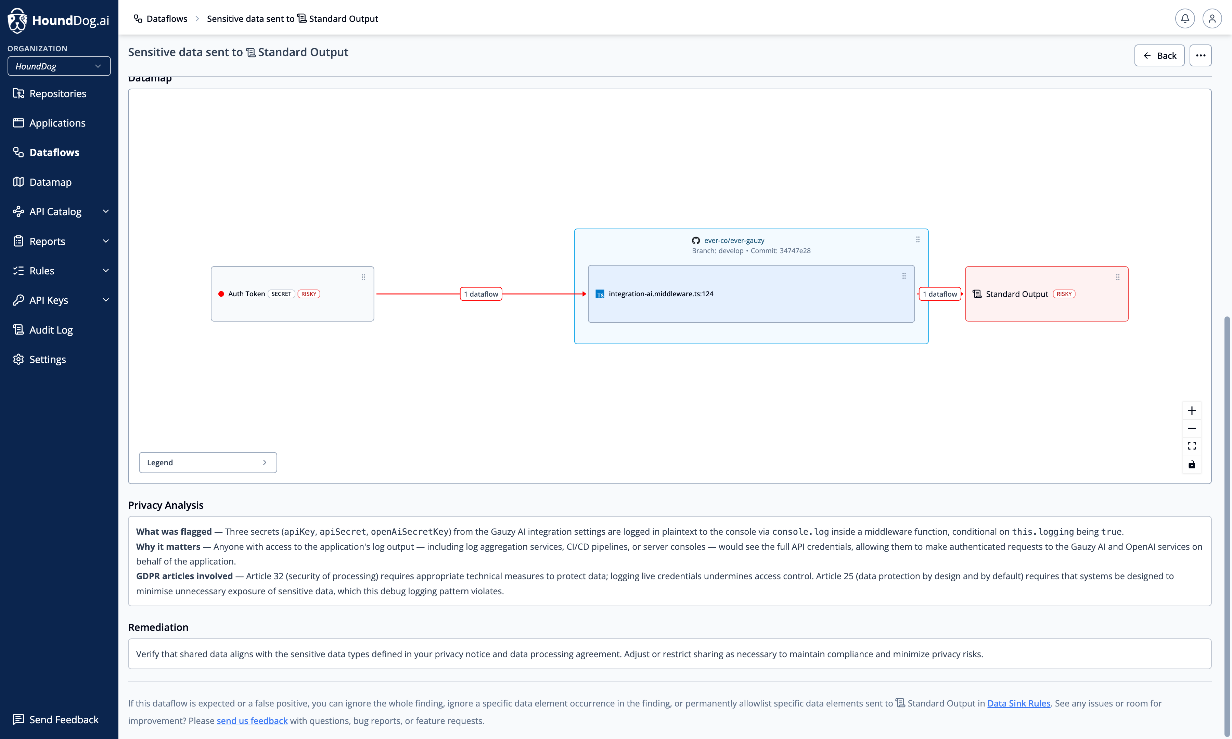The width and height of the screenshot is (1232, 739).
Task: Click the integration-ai.middleware node drag handle
Action: pyautogui.click(x=904, y=276)
